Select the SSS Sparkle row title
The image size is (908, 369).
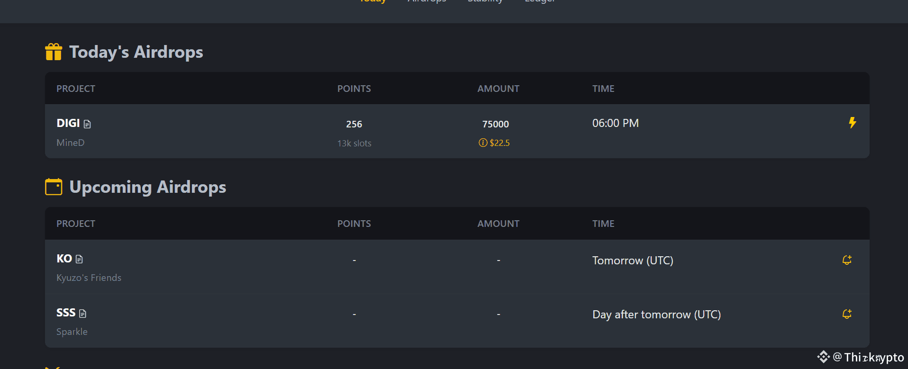tap(66, 313)
